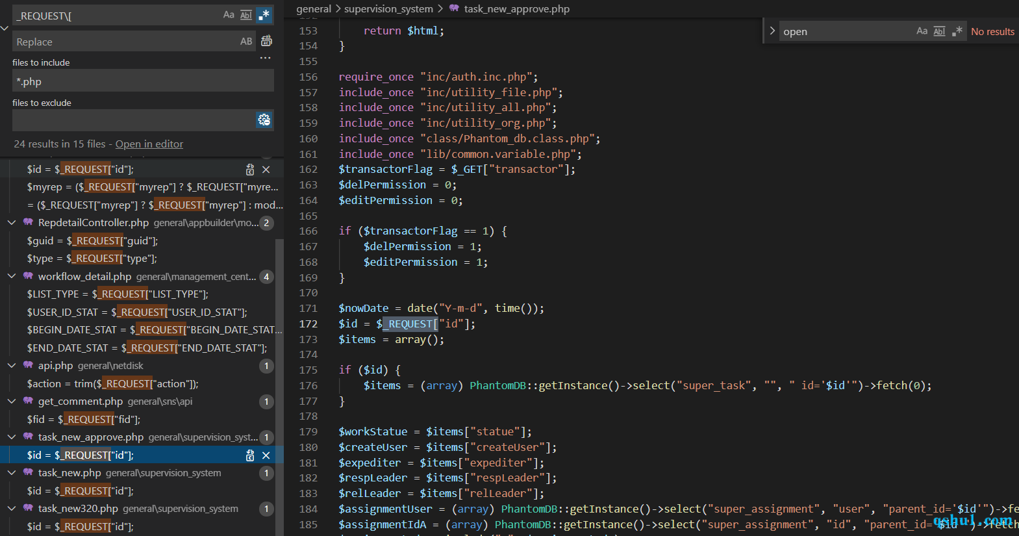This screenshot has width=1019, height=536.
Task: Open the task_new_approve.php breadcrumb segment
Action: (x=517, y=8)
